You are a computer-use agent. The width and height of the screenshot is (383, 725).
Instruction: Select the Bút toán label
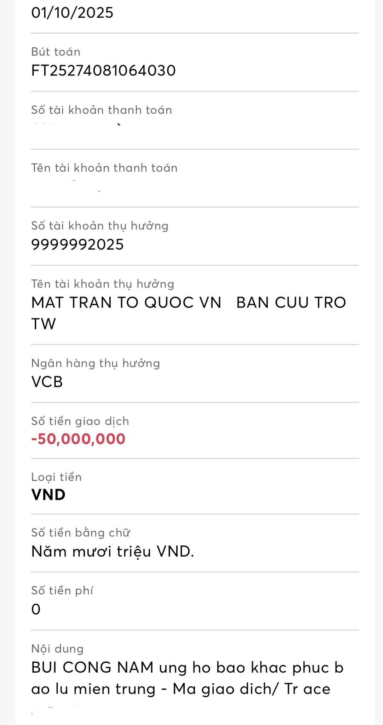(56, 52)
